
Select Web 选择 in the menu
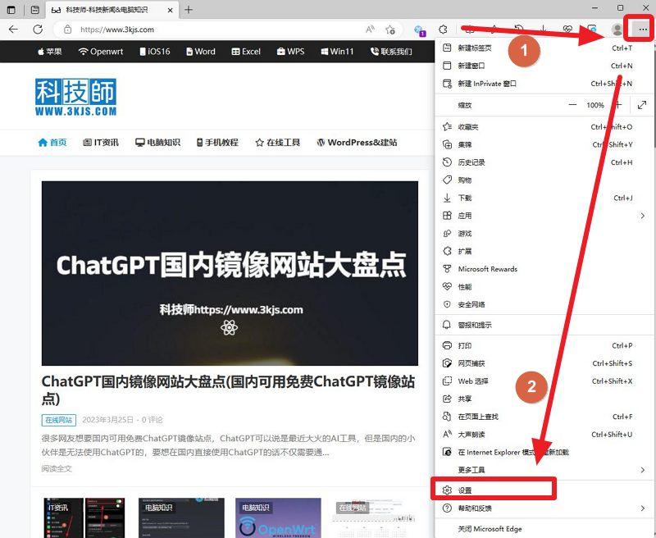(x=544, y=381)
